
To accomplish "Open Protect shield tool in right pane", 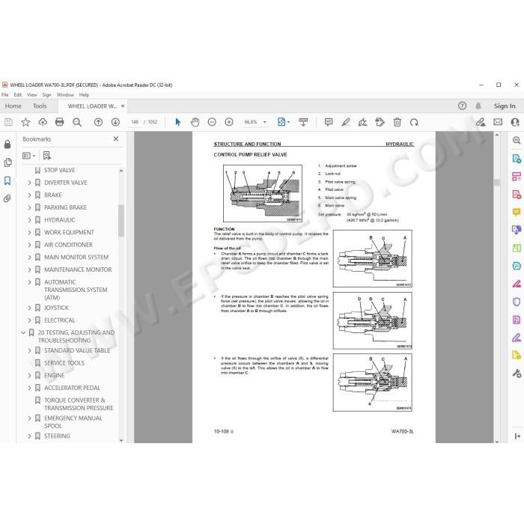I will click(x=517, y=302).
